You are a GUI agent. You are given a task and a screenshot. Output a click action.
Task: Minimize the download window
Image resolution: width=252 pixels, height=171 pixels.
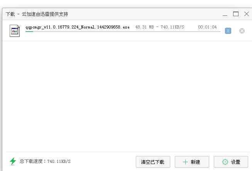[x=225, y=14]
